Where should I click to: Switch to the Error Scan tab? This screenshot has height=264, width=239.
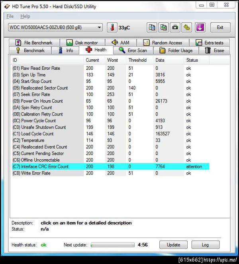click(x=133, y=50)
